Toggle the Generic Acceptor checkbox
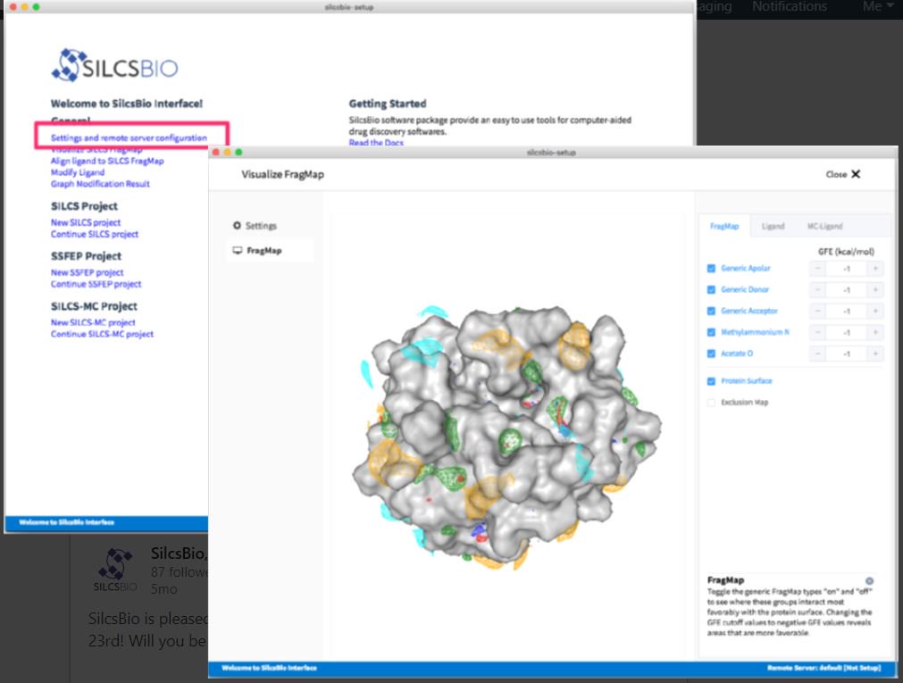 (x=711, y=311)
